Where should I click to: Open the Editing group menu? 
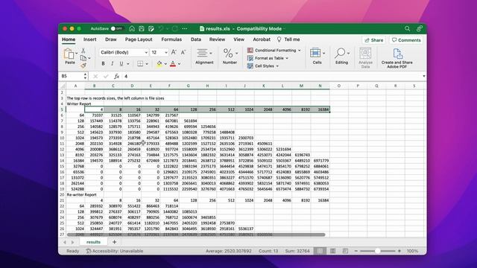341,57
